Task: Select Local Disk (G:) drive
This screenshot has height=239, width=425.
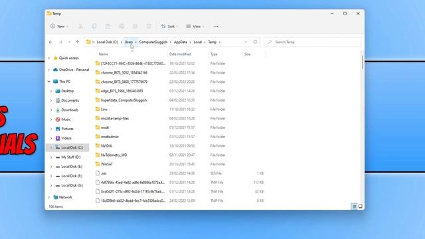Action: pyautogui.click(x=69, y=186)
